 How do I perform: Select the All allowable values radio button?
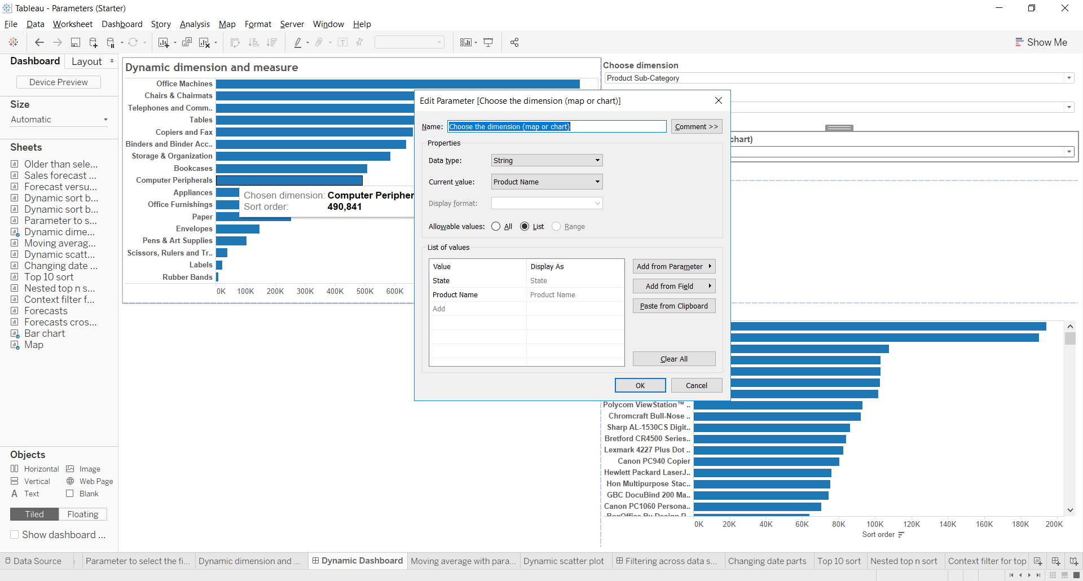coord(496,226)
